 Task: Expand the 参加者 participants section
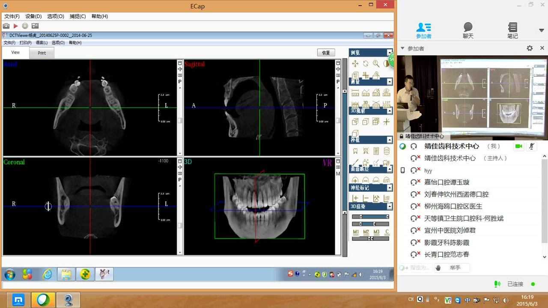402,48
